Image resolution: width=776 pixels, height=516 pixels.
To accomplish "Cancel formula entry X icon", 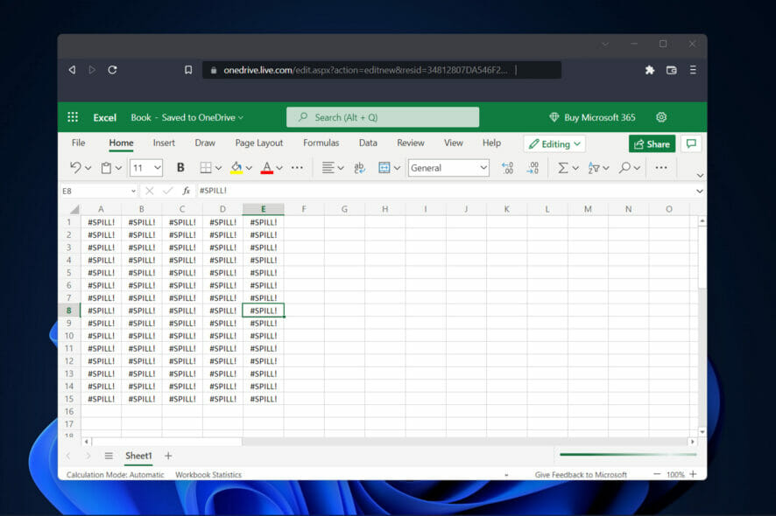I will 150,191.
